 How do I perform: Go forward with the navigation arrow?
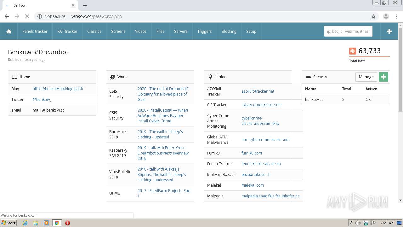(x=17, y=16)
